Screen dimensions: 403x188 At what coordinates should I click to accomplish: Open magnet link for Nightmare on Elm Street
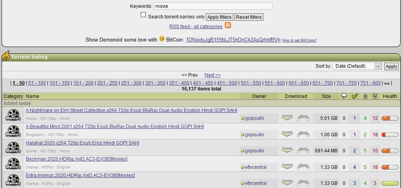click(x=303, y=117)
